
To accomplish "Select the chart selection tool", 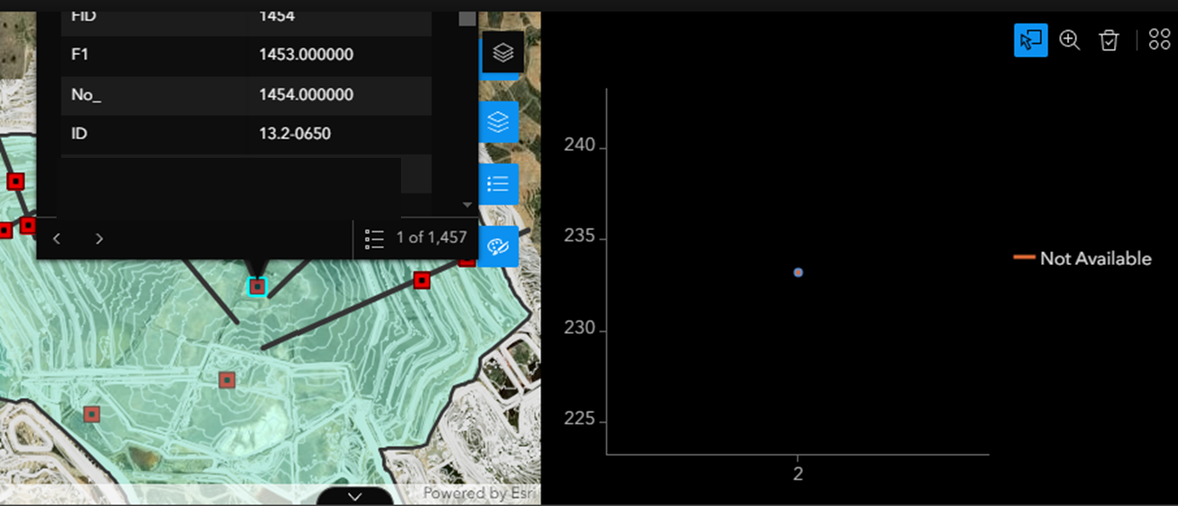I will (1031, 39).
